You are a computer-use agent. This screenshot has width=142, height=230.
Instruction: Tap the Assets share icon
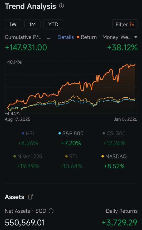click(31, 197)
